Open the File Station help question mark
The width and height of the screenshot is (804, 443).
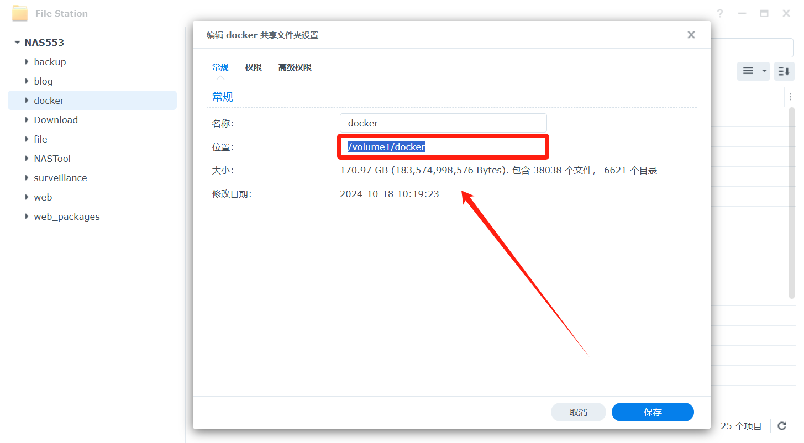click(720, 13)
